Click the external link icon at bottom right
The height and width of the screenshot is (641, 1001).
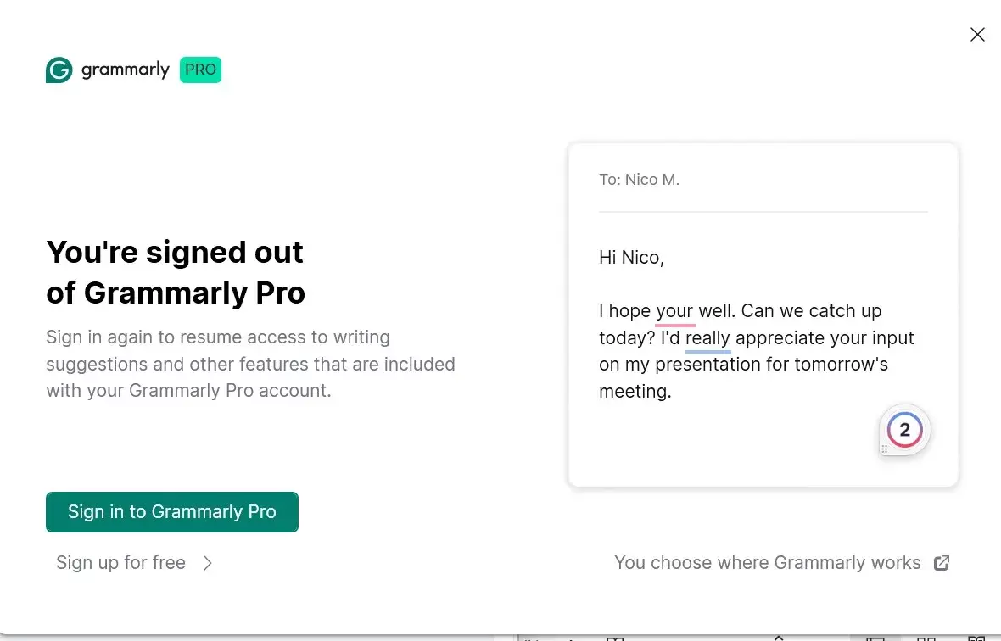pos(942,563)
